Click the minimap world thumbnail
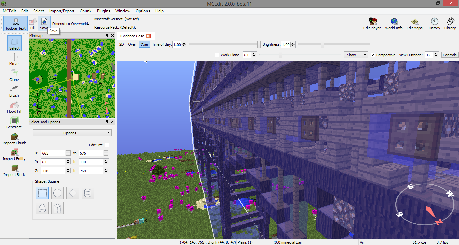The width and height of the screenshot is (459, 245). (72, 79)
